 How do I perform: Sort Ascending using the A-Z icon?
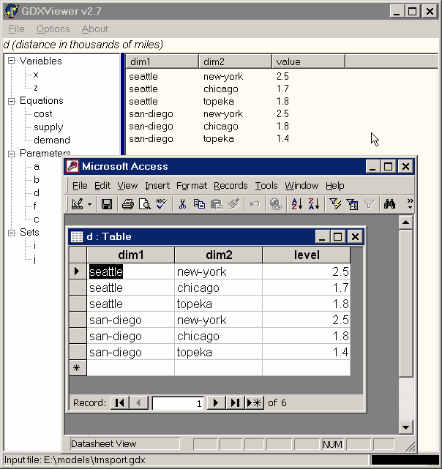(297, 204)
